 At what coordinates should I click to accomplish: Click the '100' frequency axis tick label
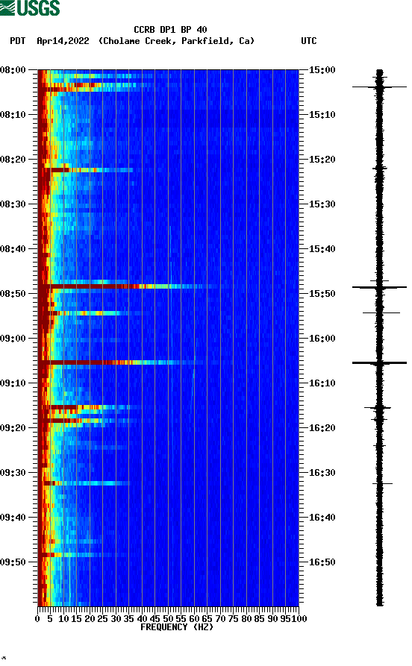(x=299, y=619)
